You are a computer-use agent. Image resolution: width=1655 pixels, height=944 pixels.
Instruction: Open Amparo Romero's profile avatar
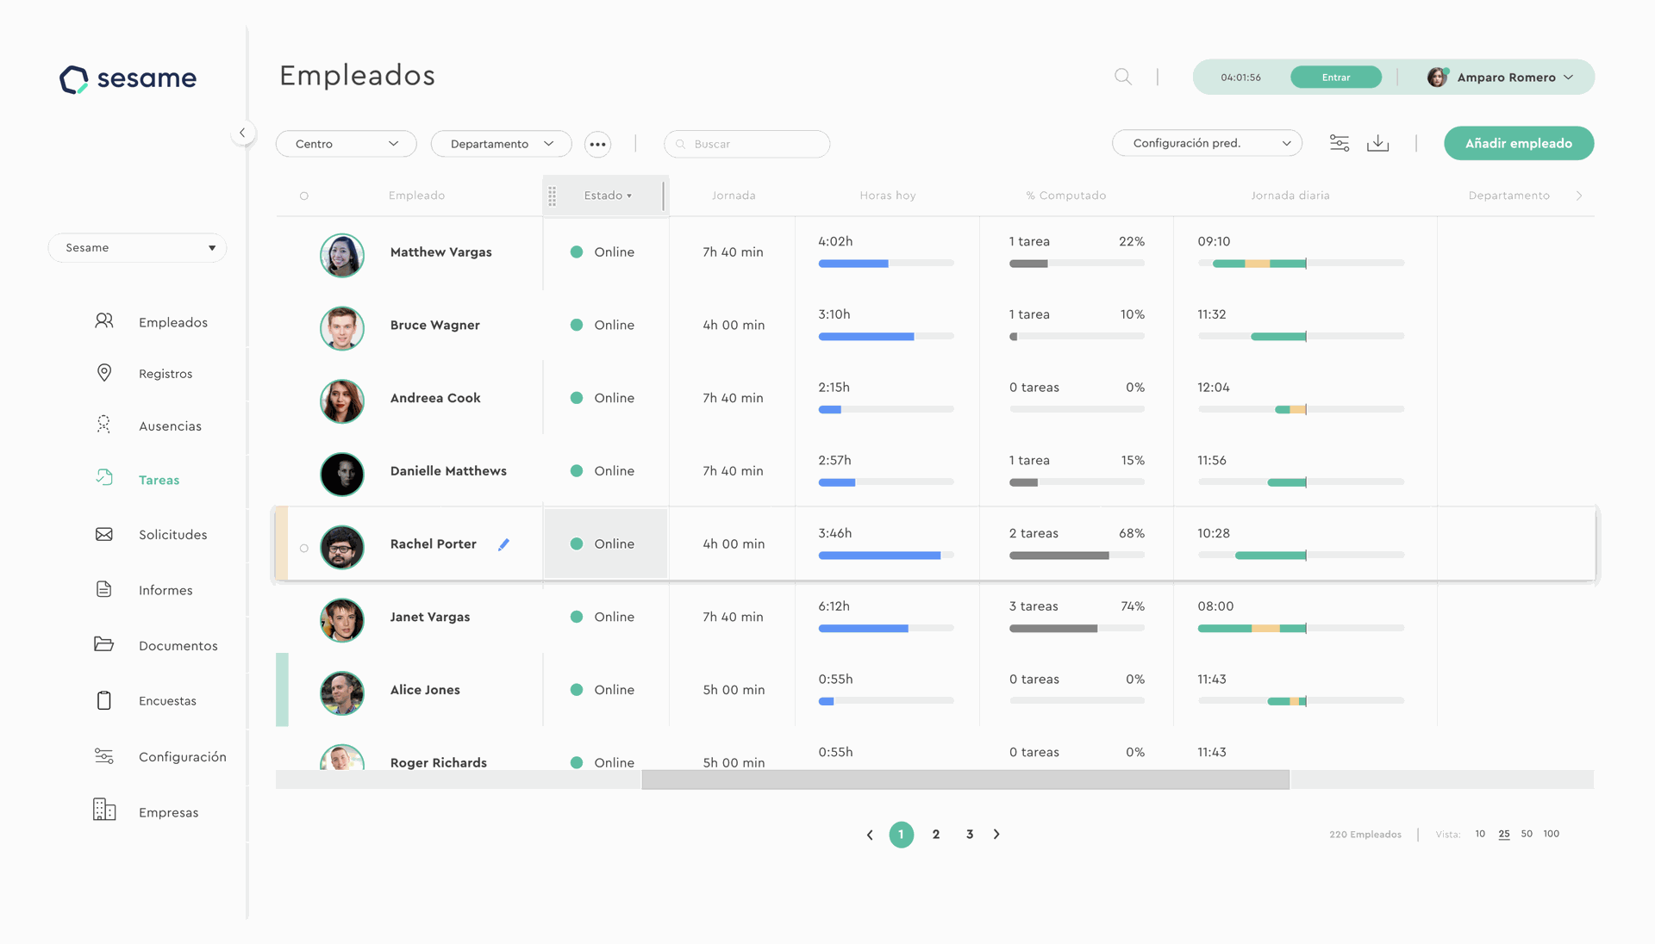1437,78
